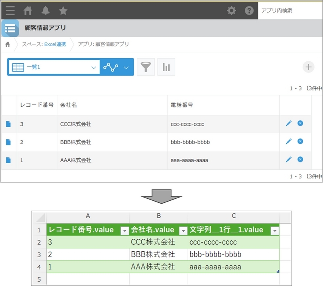This screenshot has width=323, height=286.
Task: Open the notifications bell
Action: pos(46,11)
